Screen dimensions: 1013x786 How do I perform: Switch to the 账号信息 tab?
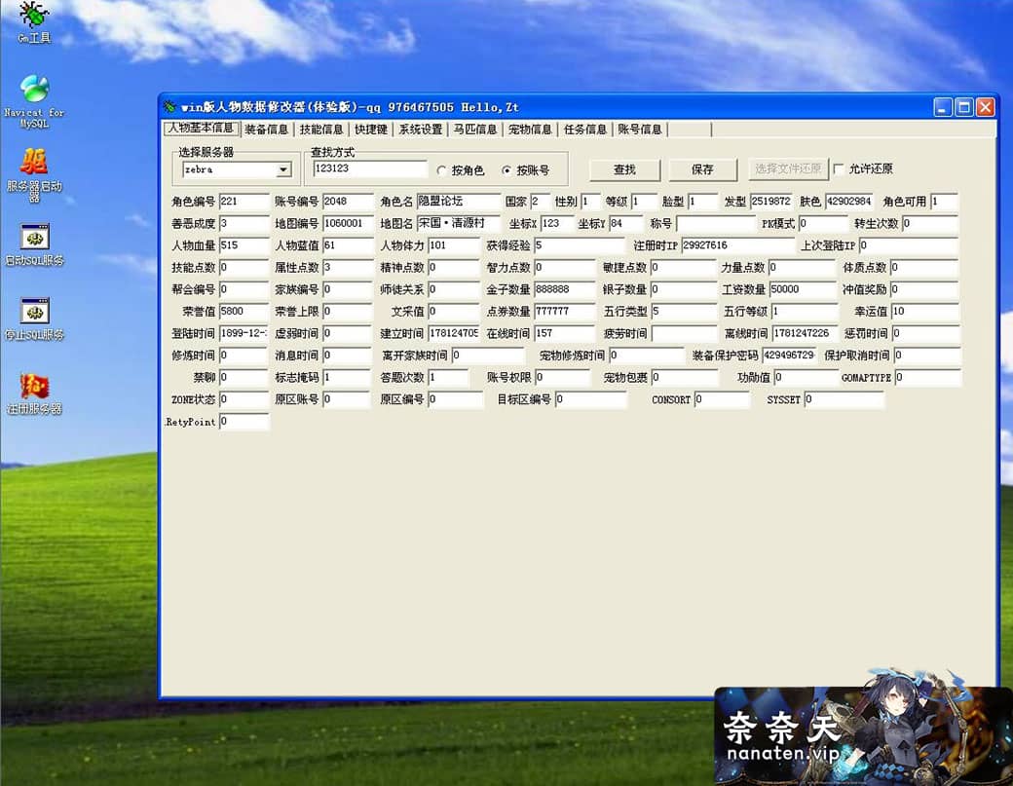pyautogui.click(x=640, y=130)
